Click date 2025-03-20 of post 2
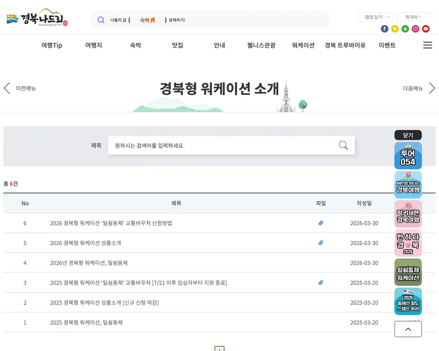This screenshot has width=439, height=351. pos(364,303)
